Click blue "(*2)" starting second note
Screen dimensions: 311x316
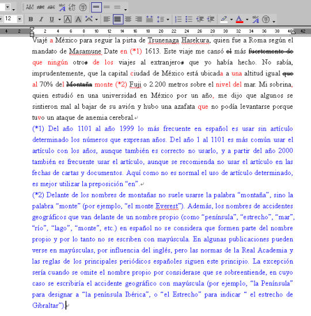38,195
